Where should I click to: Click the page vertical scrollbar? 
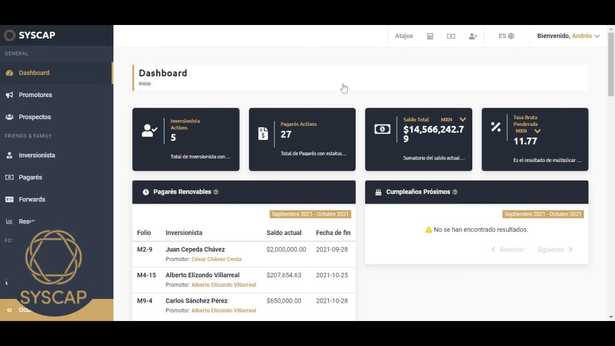(x=611, y=64)
